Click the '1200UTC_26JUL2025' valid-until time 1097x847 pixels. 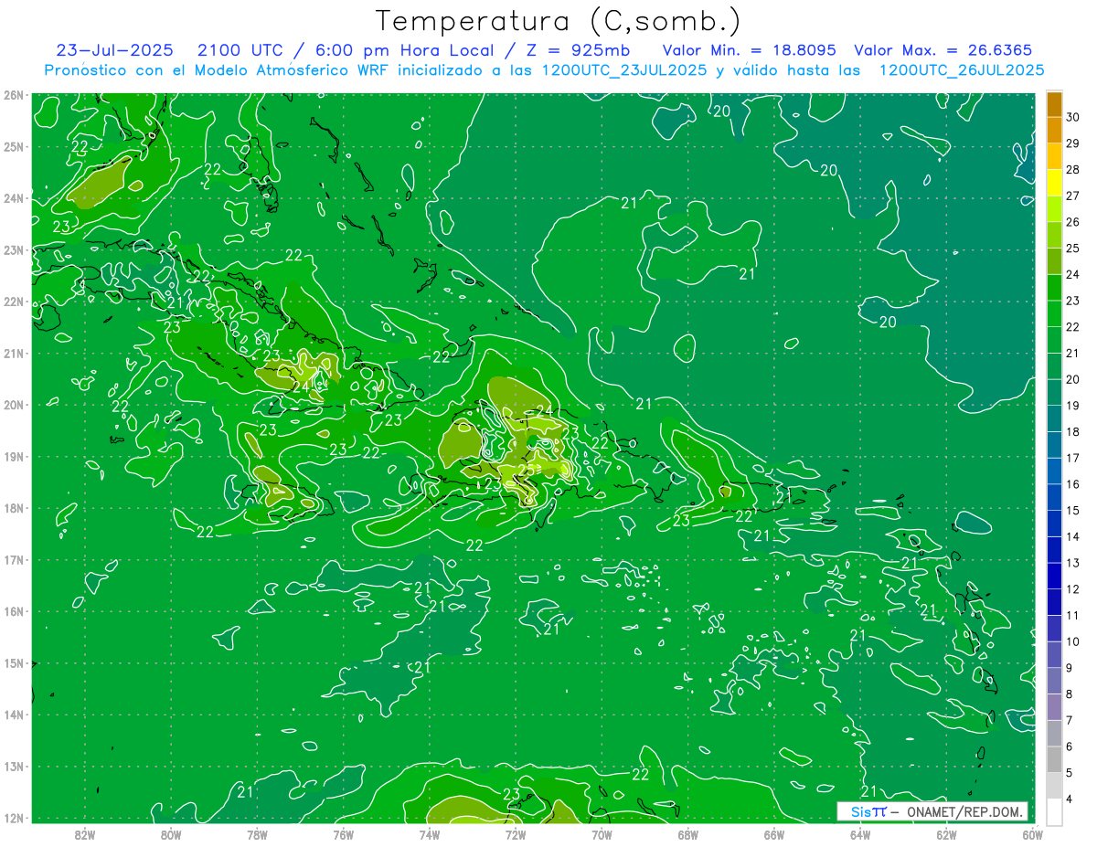tap(961, 69)
